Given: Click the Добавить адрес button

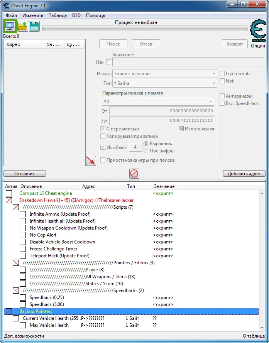Looking at the screenshot, I should tap(244, 174).
